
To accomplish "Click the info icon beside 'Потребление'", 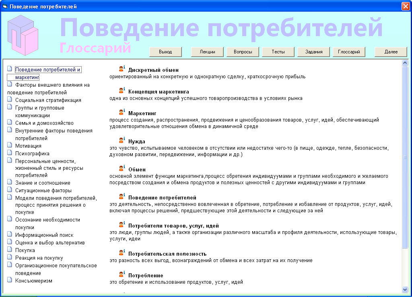I will coord(122,274).
